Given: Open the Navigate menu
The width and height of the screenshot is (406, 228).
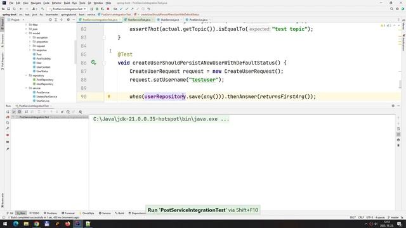Looking at the screenshot, I should 36,3.
